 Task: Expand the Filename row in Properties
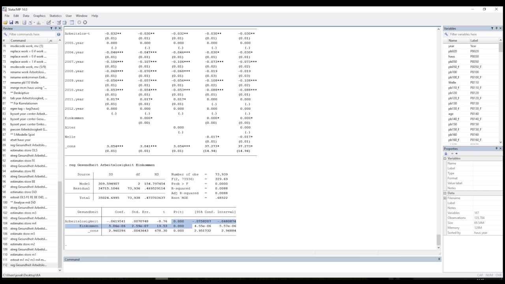[x=445, y=198]
